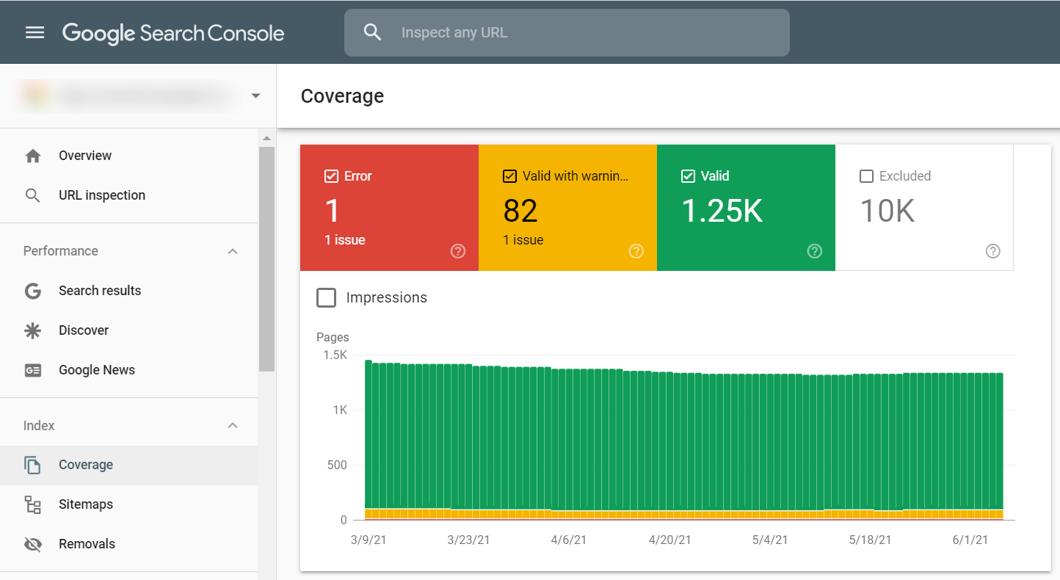Click the Index section heading
Viewport: 1060px width, 580px height.
click(39, 426)
